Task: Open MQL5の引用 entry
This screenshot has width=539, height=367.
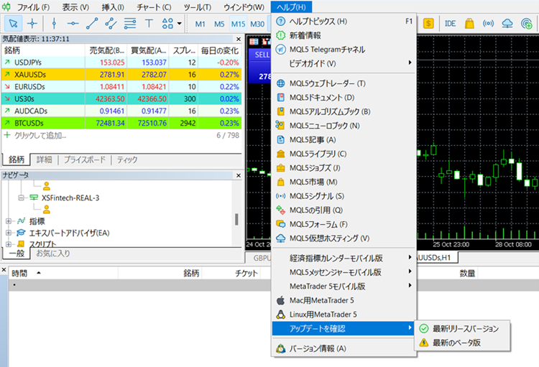Action: (x=344, y=210)
